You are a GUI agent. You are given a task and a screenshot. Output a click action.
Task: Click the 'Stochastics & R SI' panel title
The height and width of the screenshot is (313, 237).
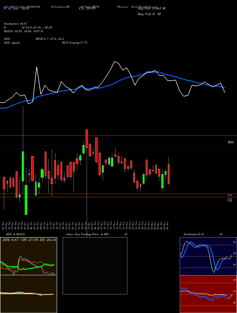203,234
